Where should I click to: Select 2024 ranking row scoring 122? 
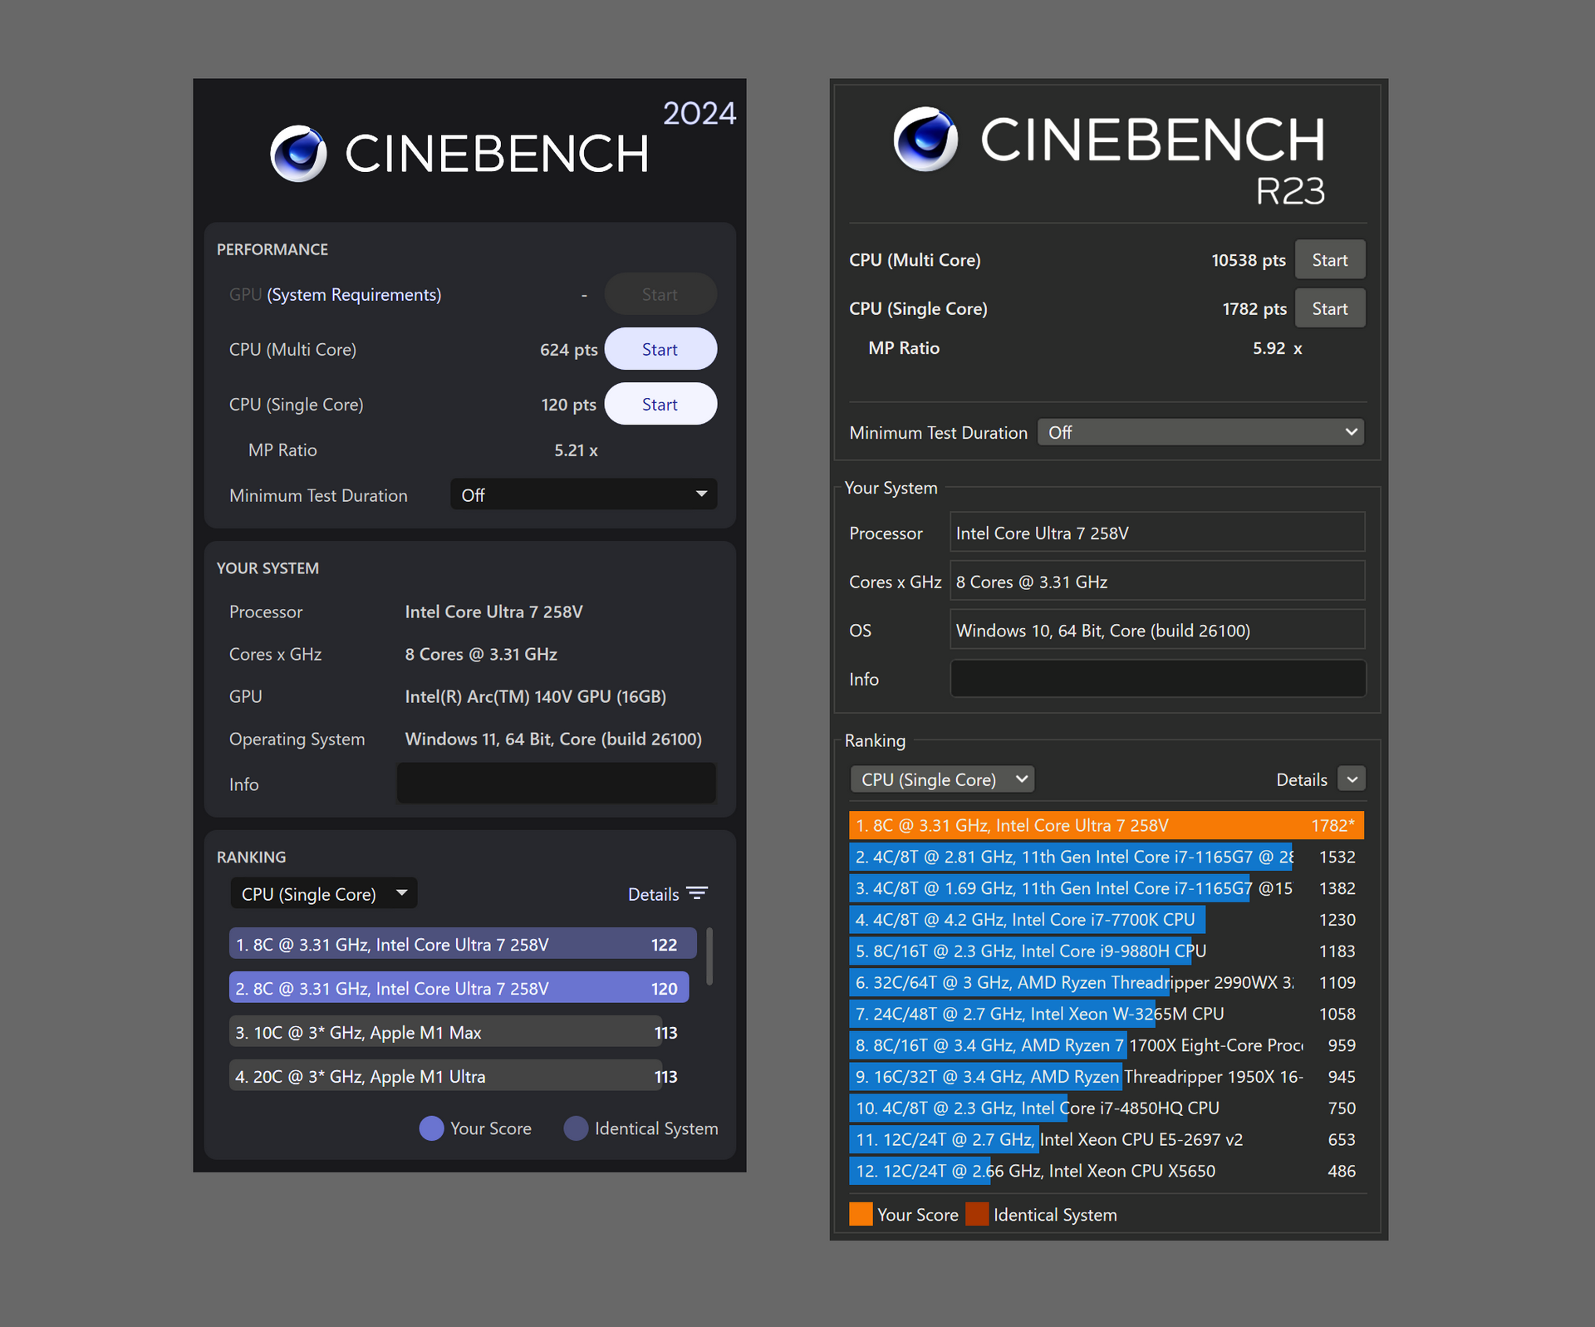click(x=463, y=944)
